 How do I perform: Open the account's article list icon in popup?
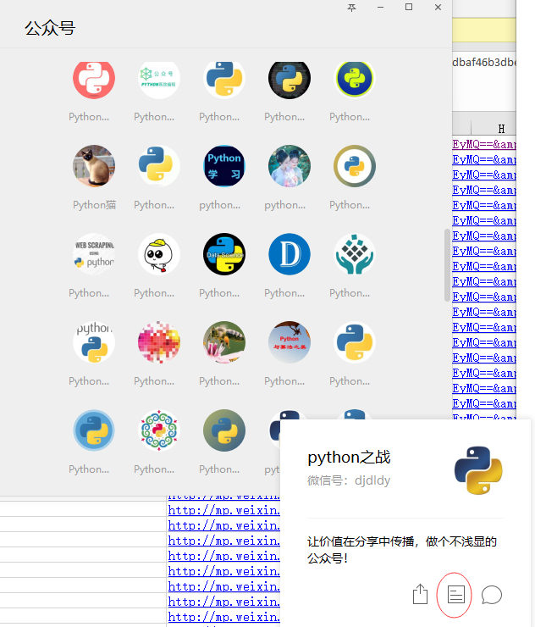455,595
